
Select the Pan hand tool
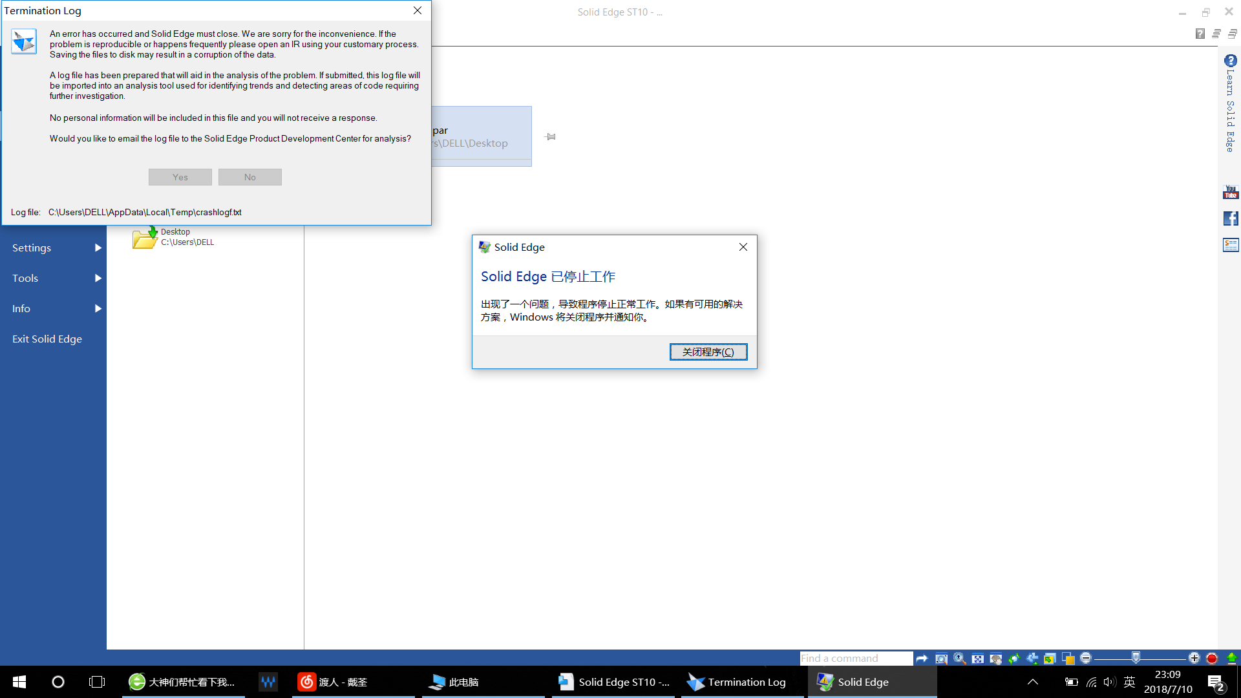coord(996,659)
